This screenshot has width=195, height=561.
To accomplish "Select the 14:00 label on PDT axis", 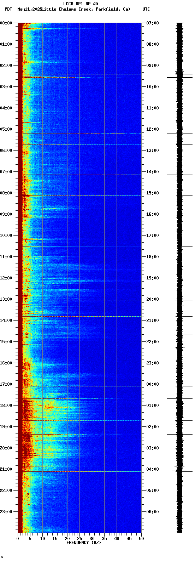I will [6, 321].
